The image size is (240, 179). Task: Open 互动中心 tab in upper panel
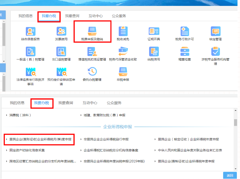(96, 16)
